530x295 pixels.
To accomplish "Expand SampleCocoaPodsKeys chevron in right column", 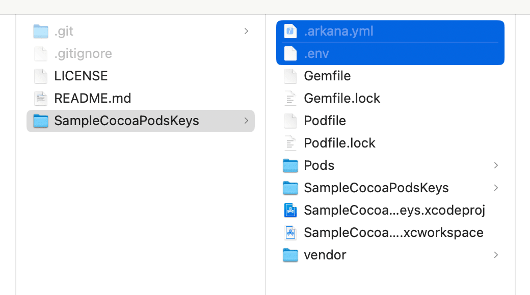I will click(496, 188).
